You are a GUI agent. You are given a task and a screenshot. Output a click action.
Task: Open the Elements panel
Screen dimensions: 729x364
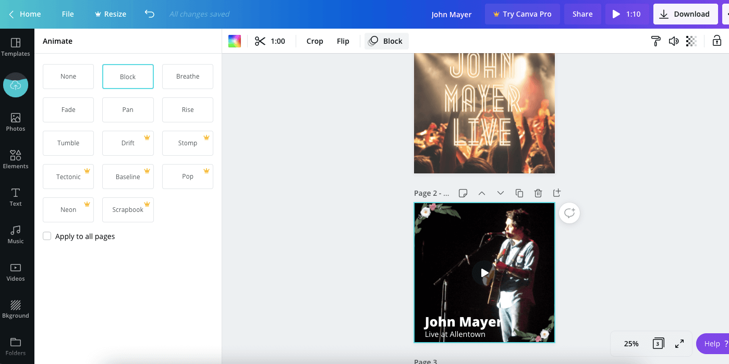coord(16,158)
